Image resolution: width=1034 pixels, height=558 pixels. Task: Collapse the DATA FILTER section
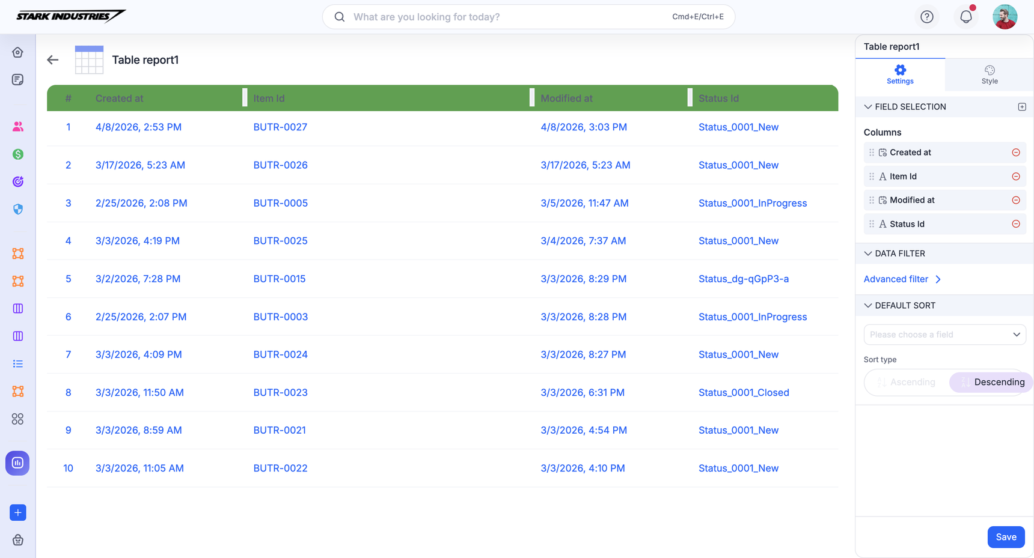(867, 253)
